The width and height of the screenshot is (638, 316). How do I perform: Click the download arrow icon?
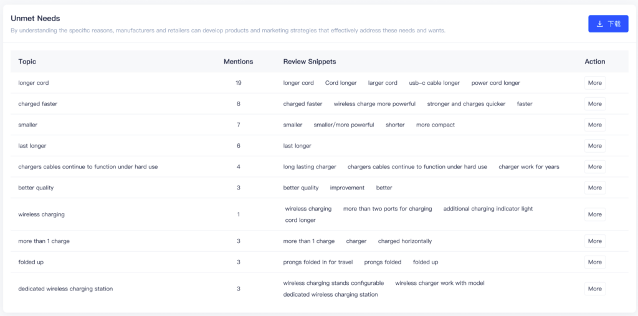600,24
